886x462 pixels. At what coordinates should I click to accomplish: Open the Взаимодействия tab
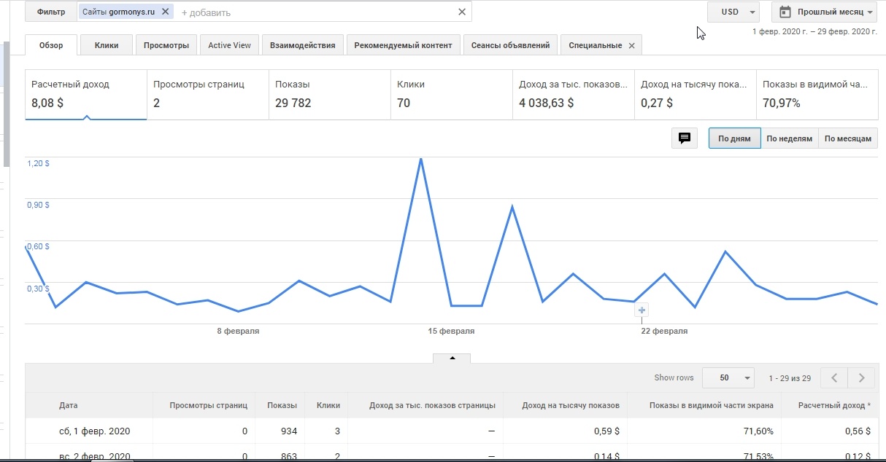[302, 45]
